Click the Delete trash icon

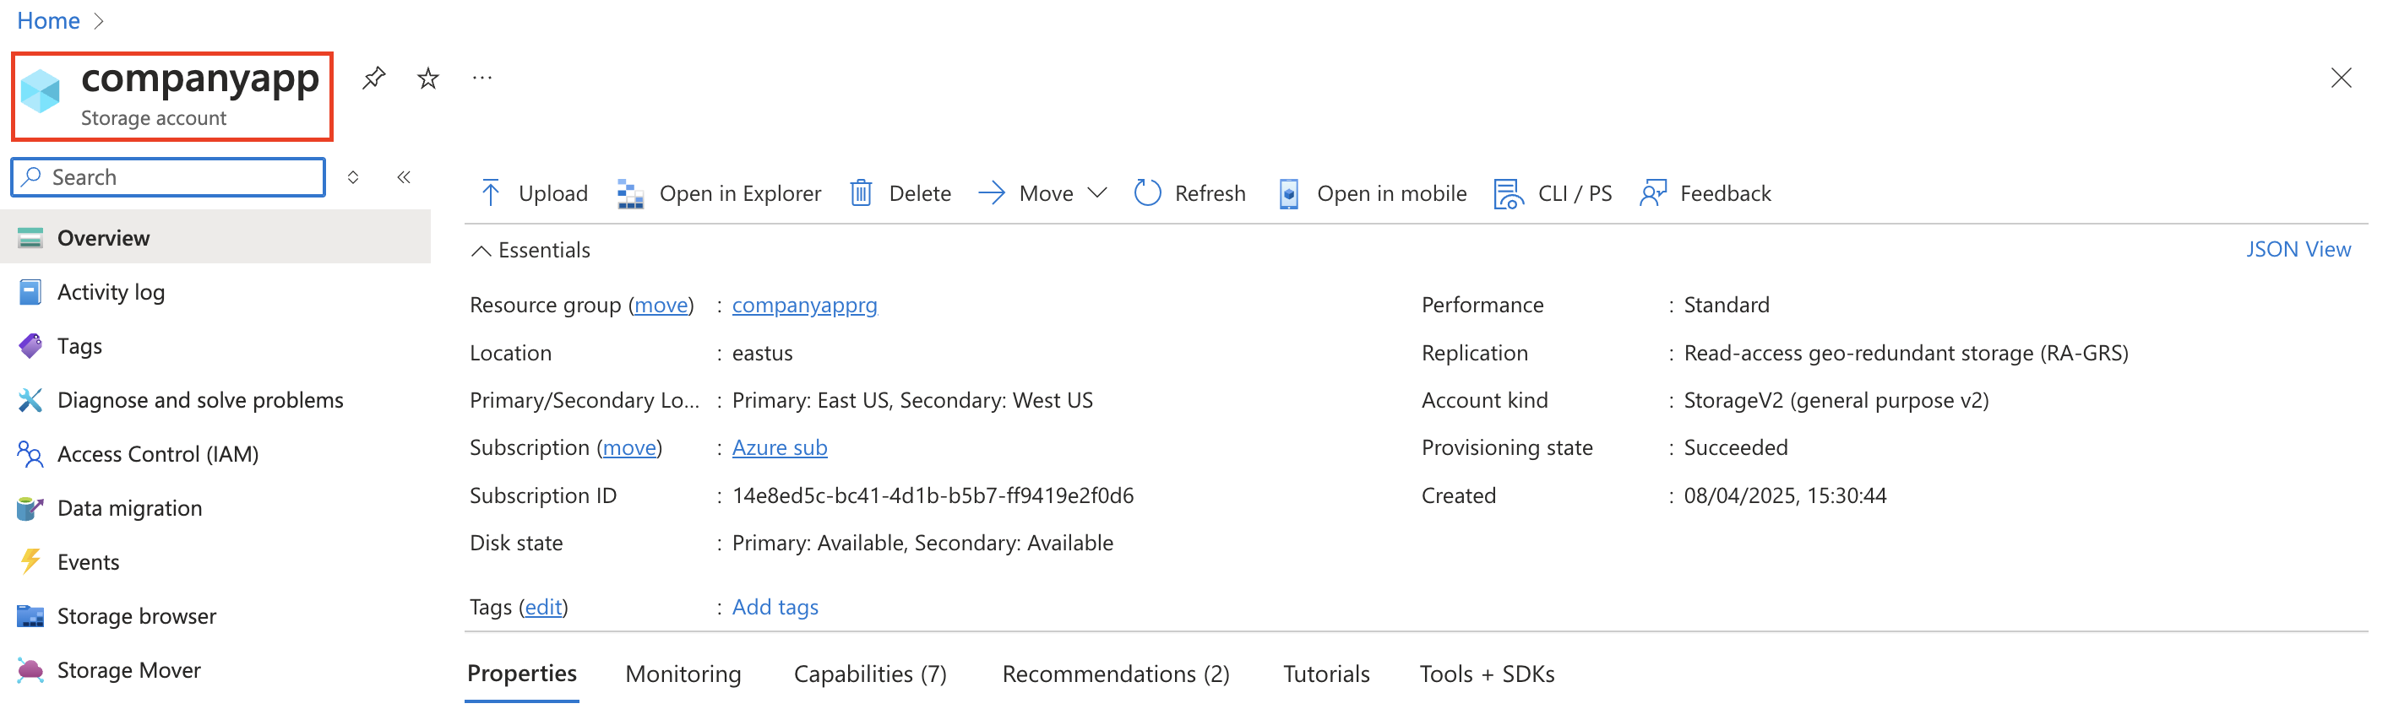click(862, 192)
